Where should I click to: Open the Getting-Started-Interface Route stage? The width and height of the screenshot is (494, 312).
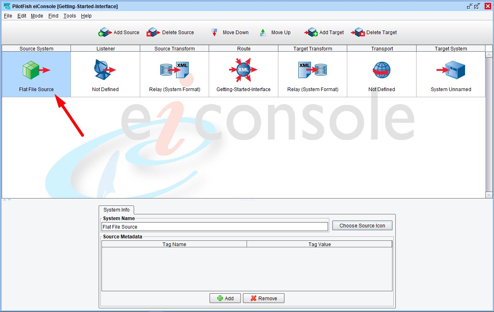(x=243, y=70)
